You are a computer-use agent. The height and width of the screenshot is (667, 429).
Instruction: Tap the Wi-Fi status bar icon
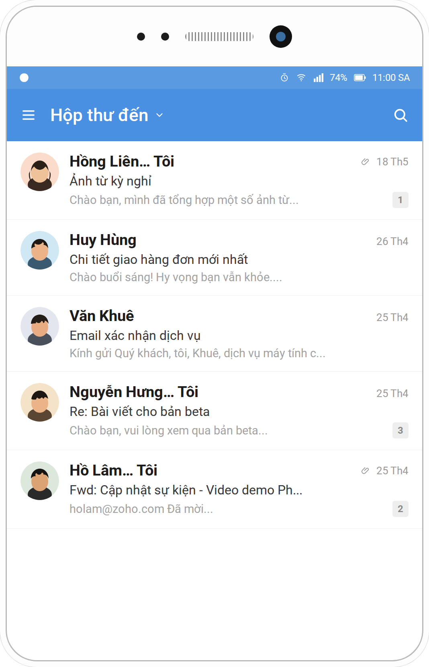pos(301,78)
